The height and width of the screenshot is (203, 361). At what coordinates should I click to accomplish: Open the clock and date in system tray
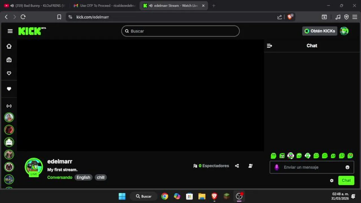tap(340, 196)
